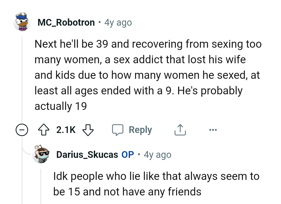Click the 2.1K vote score

pyautogui.click(x=66, y=130)
